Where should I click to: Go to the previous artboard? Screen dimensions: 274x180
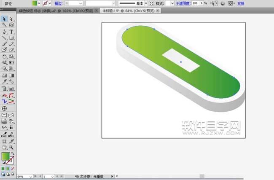point(40,177)
